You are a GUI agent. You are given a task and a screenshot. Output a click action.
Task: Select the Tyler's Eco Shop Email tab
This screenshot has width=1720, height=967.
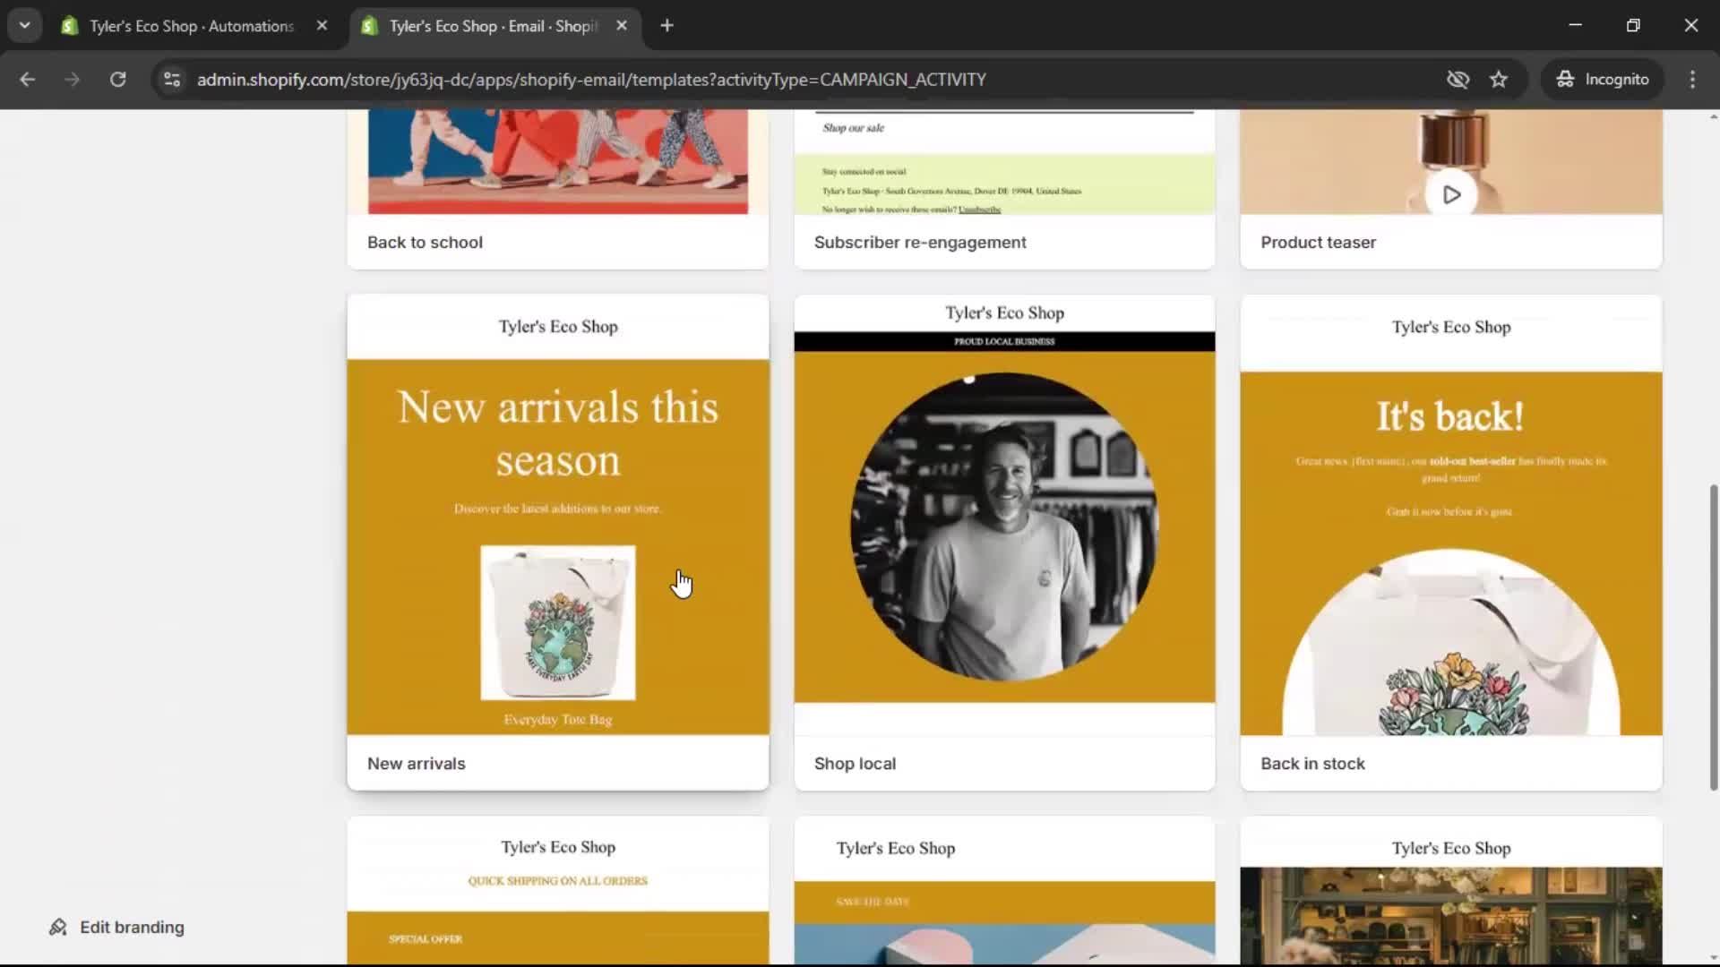click(x=484, y=26)
